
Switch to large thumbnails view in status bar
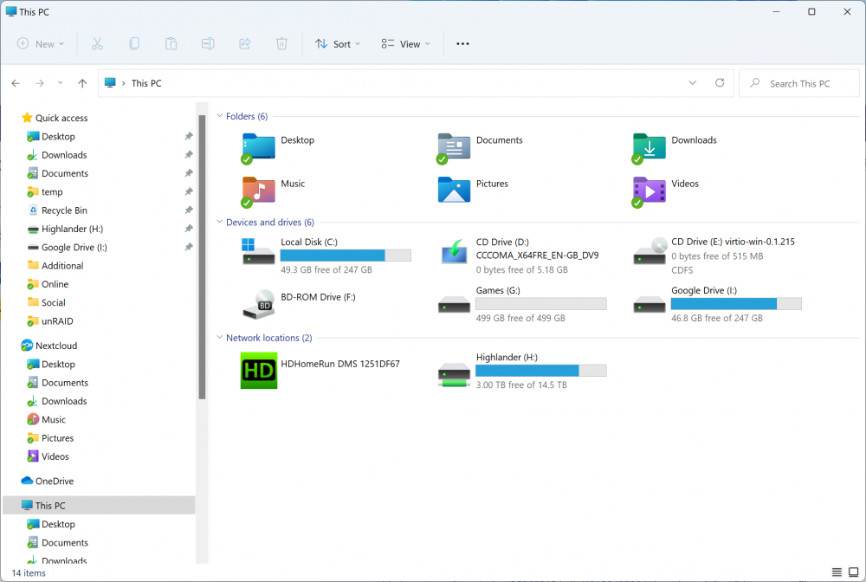tap(853, 572)
